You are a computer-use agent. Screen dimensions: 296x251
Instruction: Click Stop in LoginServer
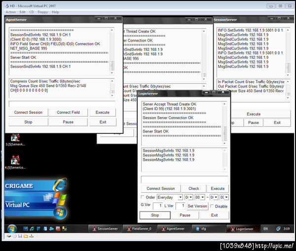click(x=155, y=215)
